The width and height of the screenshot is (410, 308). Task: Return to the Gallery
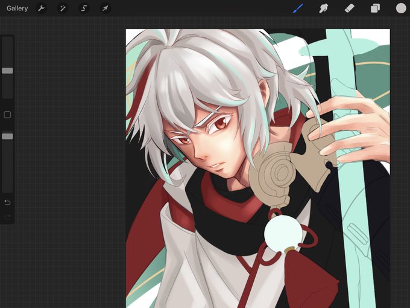(x=17, y=8)
